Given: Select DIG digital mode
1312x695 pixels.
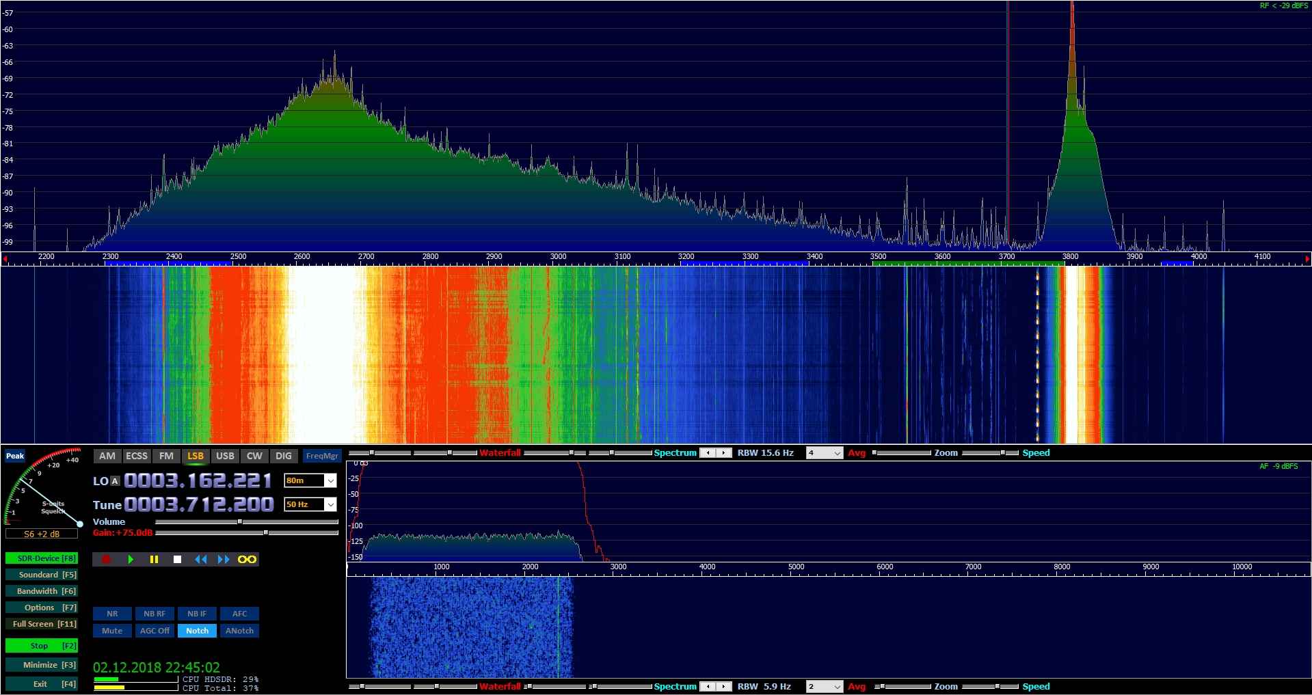Looking at the screenshot, I should point(284,456).
